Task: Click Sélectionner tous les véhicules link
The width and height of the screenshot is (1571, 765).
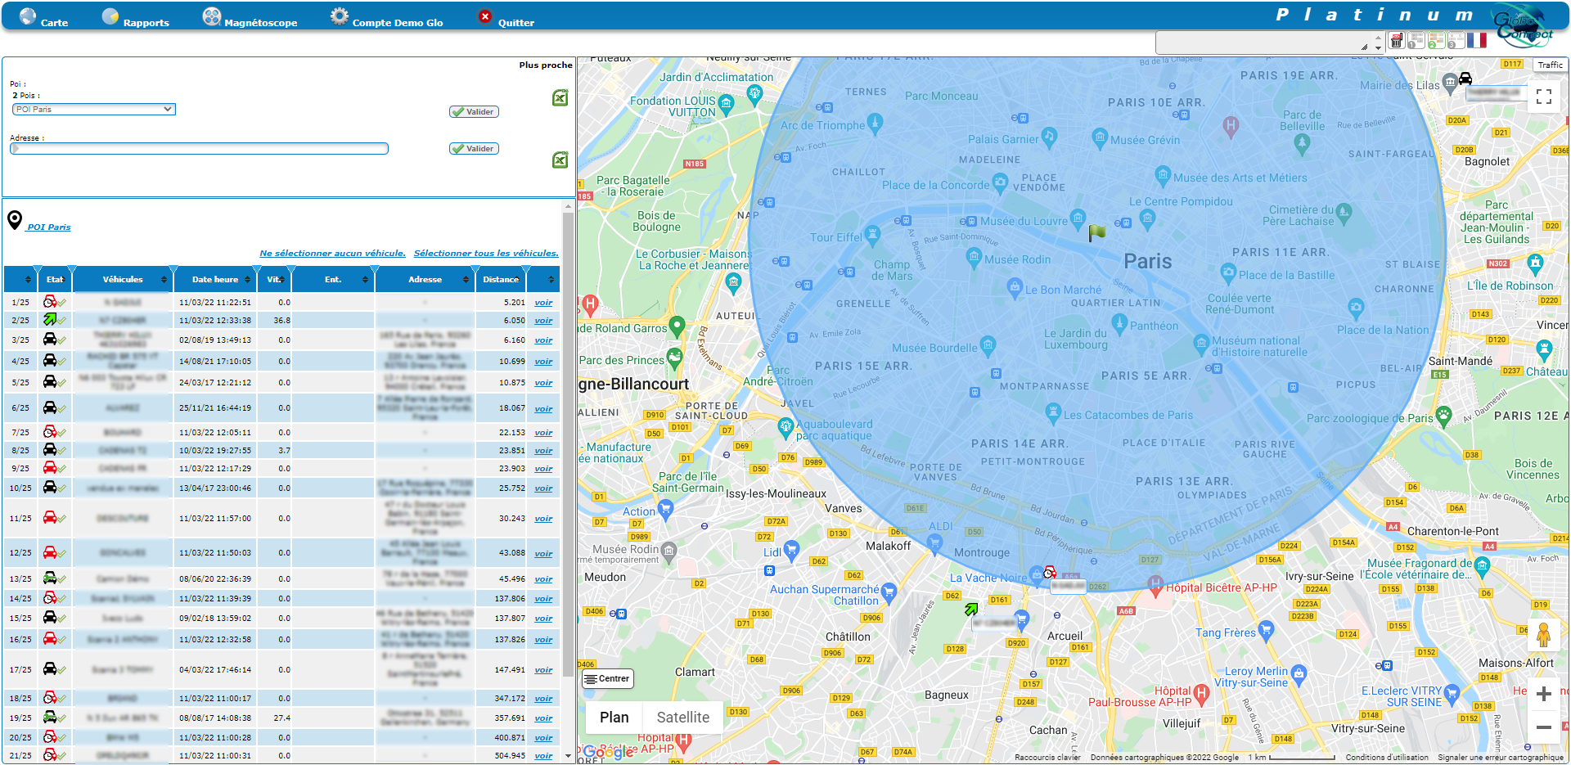Action: tap(486, 254)
